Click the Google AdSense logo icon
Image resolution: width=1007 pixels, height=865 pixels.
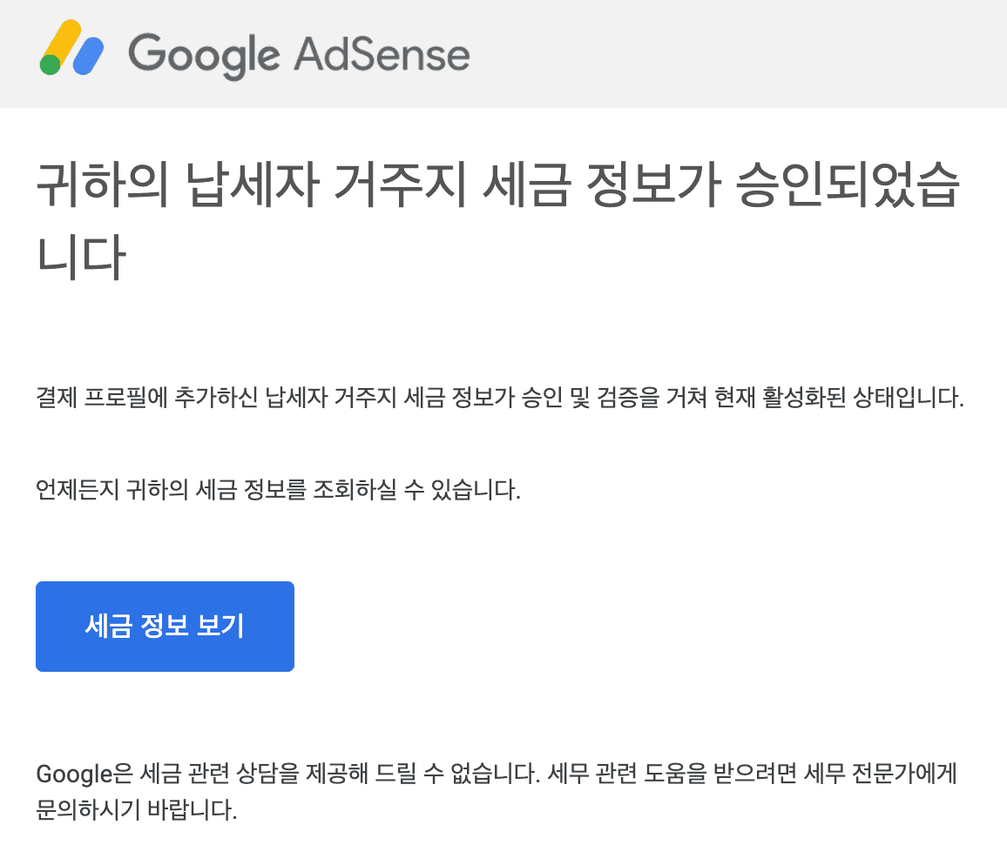tap(70, 54)
